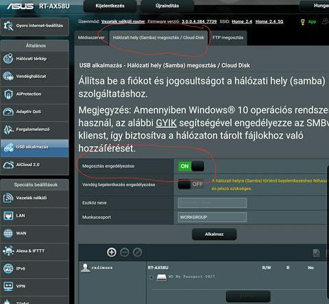Expand the WD My Passport tree node
Image resolution: width=329 pixels, height=304 pixels.
coord(151,277)
